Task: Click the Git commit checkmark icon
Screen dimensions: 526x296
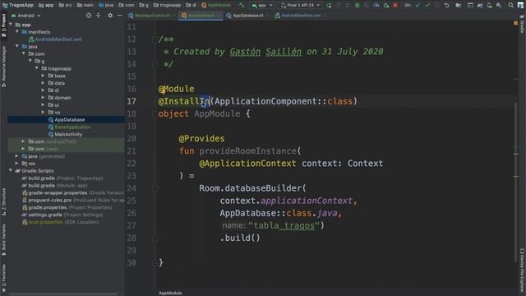Action: [427, 6]
